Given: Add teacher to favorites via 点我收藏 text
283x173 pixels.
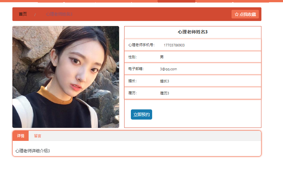Looking at the screenshot, I should click(248, 14).
